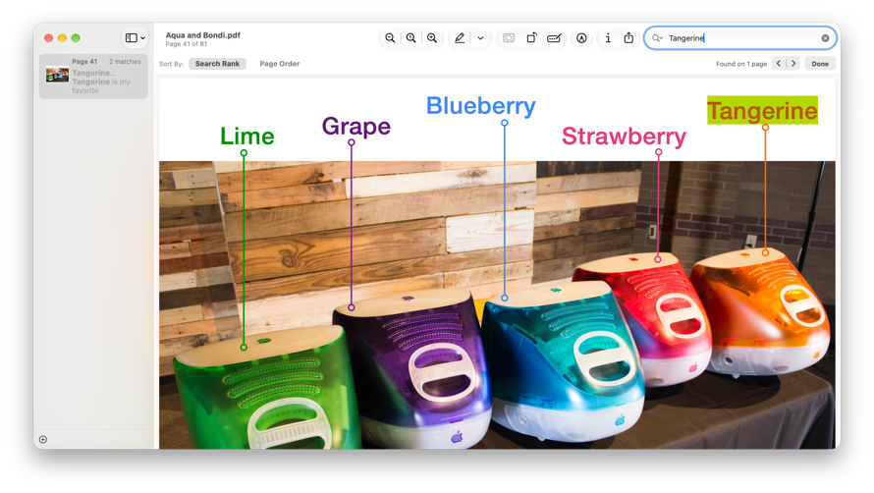Click the add button at sidebar bottom
Screen dimensions: 874x493
click(43, 439)
